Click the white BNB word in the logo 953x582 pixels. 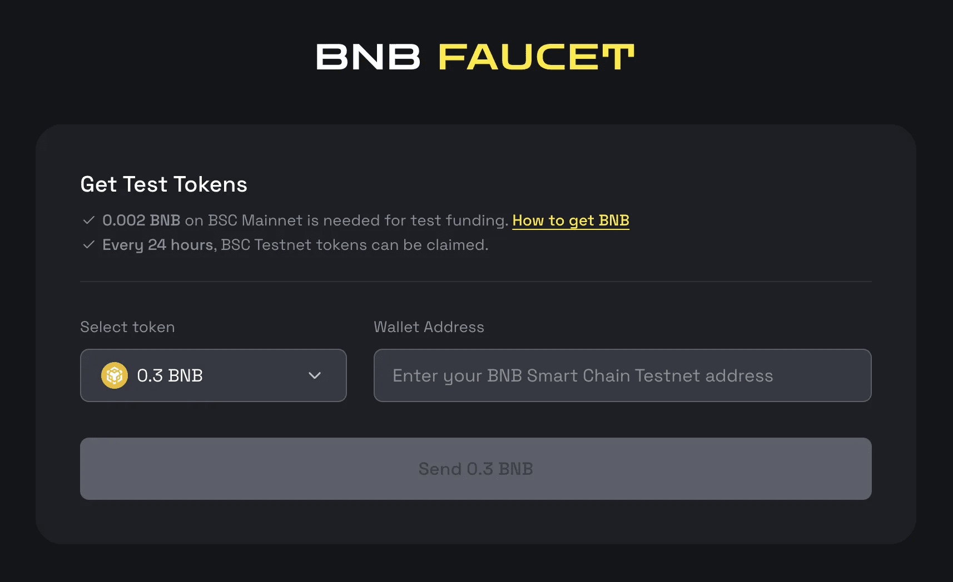point(368,57)
